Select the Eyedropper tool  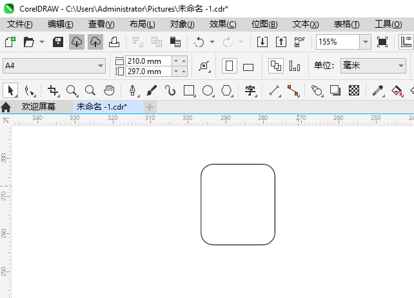tap(378, 90)
